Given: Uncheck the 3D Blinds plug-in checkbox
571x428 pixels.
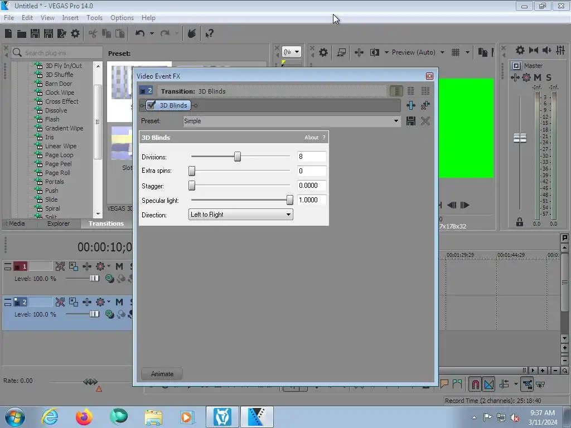Looking at the screenshot, I should point(151,105).
